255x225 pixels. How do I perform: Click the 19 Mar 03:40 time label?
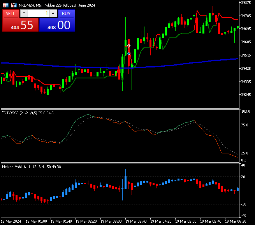pos(136,221)
